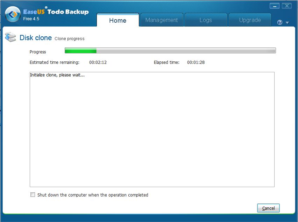Click the 'Initialize clone, please wait...' message
The width and height of the screenshot is (298, 222).
coord(57,75)
